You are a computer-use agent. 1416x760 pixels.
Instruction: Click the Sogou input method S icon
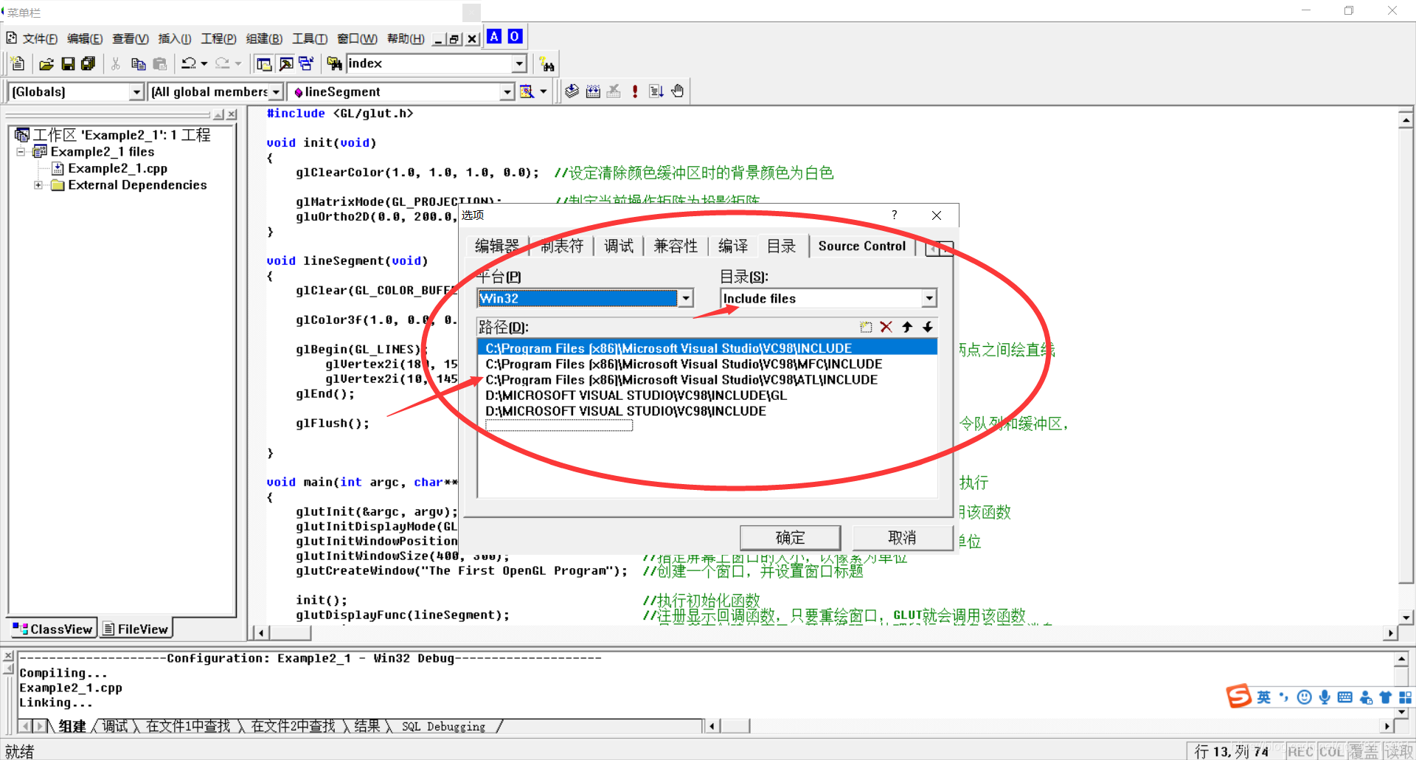point(1239,696)
